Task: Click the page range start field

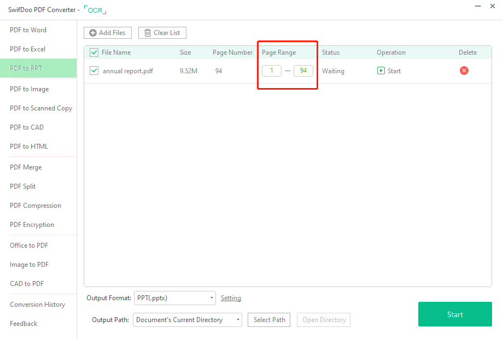Action: tap(272, 71)
